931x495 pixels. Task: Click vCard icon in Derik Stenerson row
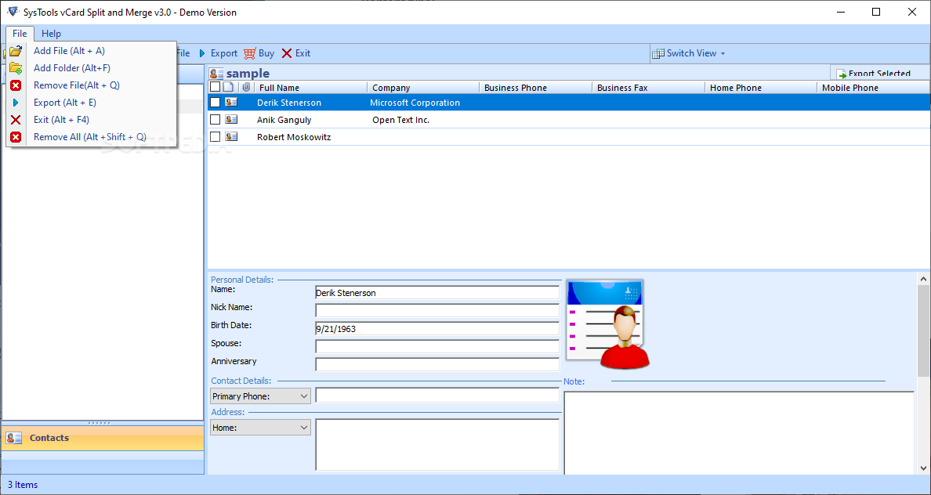click(x=231, y=103)
